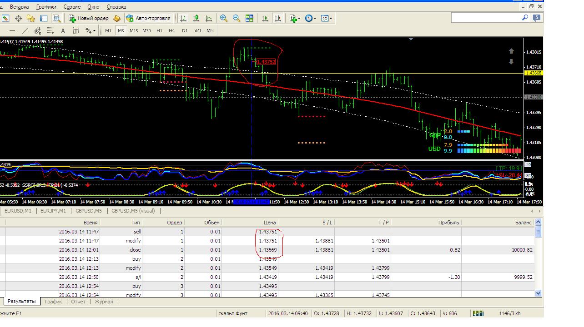Launch MetaEditor via the book icon
584x327 pixels.
coord(117,18)
